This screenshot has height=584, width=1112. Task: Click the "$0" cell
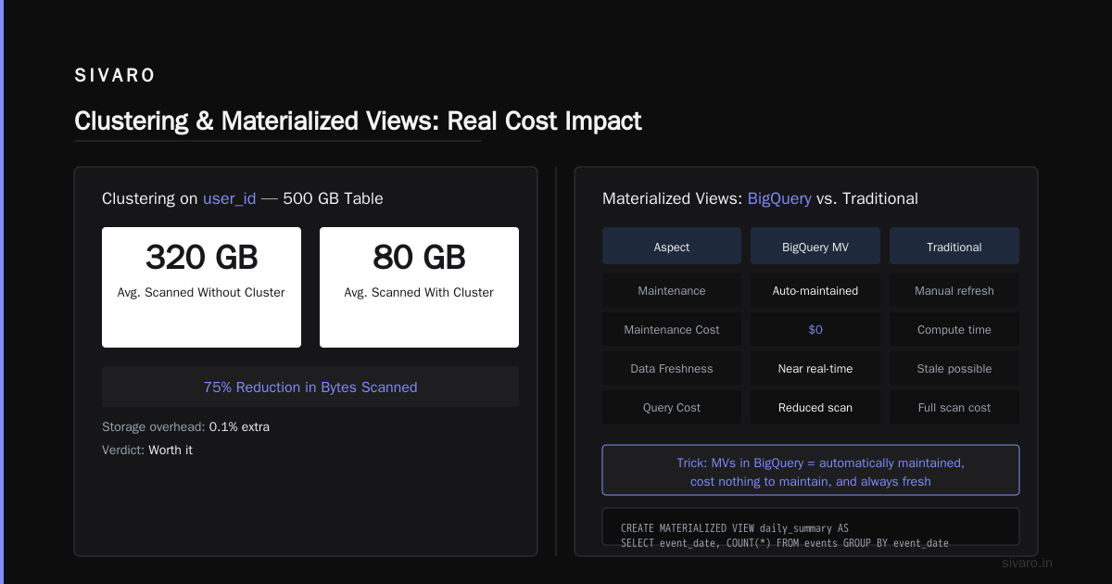(x=815, y=329)
